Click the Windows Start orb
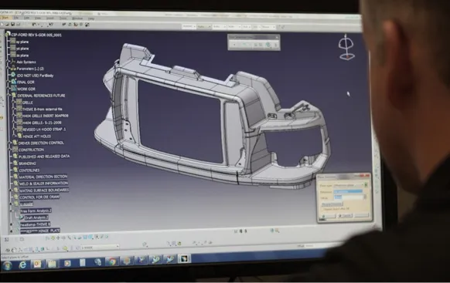The height and width of the screenshot is (283, 450). coord(7,266)
